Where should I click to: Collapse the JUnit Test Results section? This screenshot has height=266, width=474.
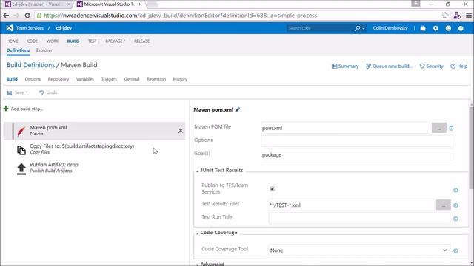point(198,171)
